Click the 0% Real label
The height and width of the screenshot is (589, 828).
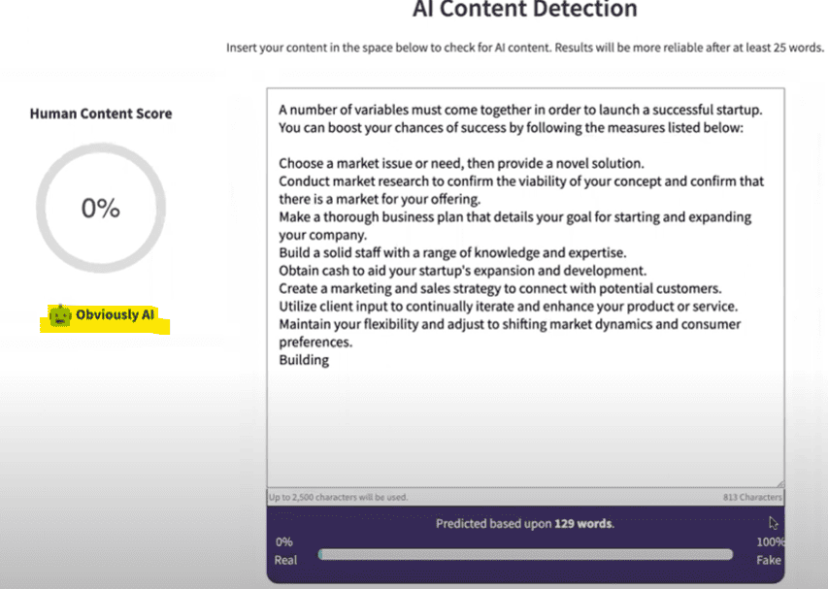pos(285,551)
